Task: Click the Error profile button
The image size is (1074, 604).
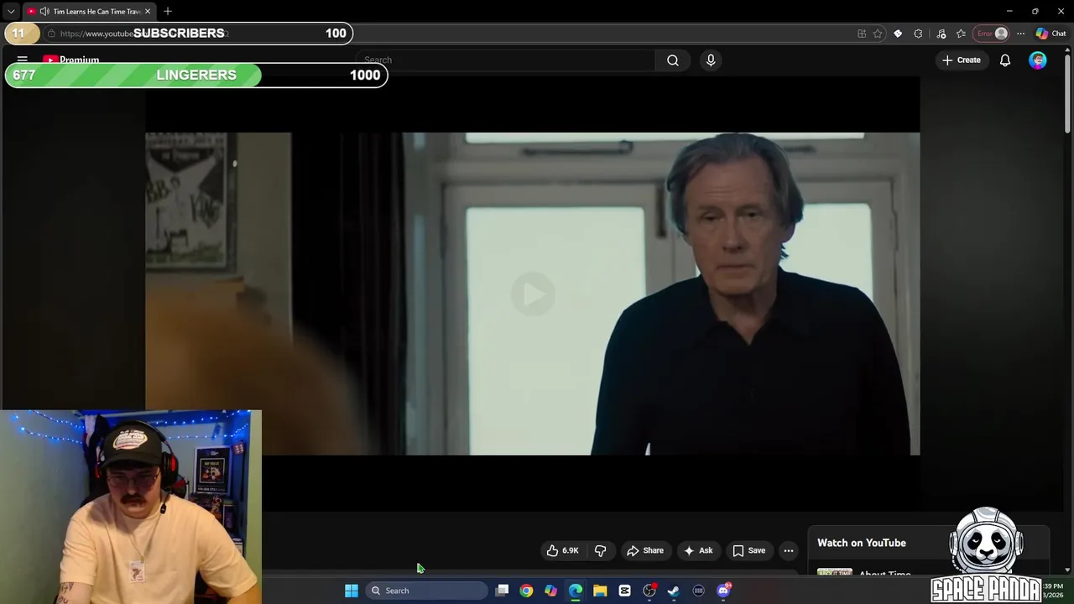Action: [992, 34]
